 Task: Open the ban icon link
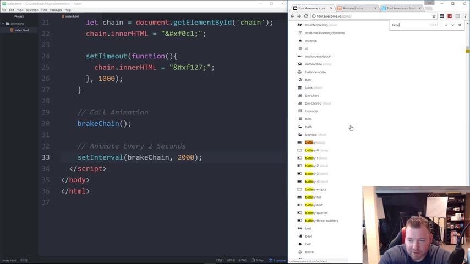(308, 80)
